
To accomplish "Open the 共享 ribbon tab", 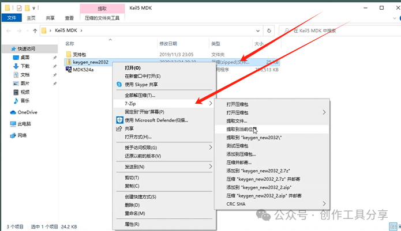I will coord(50,18).
